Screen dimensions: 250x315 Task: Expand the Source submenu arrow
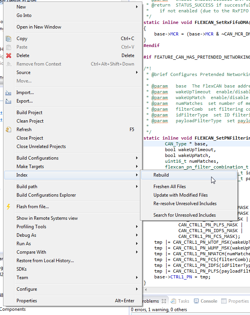[137, 72]
